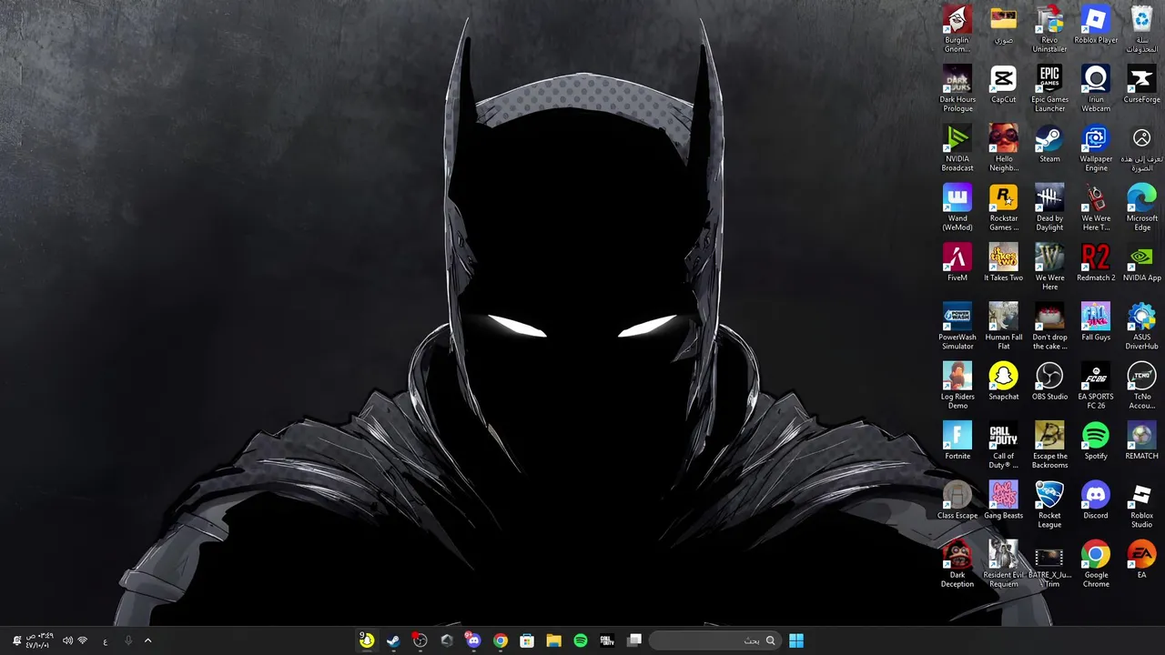This screenshot has width=1165, height=655.
Task: Open Snapchat from the desktop
Action: coord(1003,381)
